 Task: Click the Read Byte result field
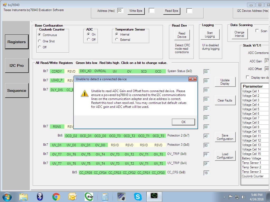point(189,11)
